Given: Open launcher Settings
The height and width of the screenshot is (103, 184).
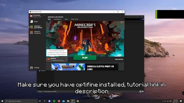Looking at the screenshot, I should pos(35,68).
